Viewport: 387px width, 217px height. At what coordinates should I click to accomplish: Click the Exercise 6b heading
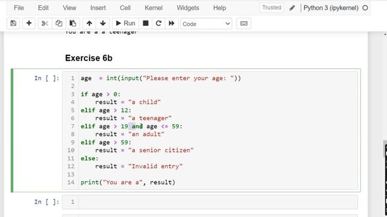(x=89, y=58)
